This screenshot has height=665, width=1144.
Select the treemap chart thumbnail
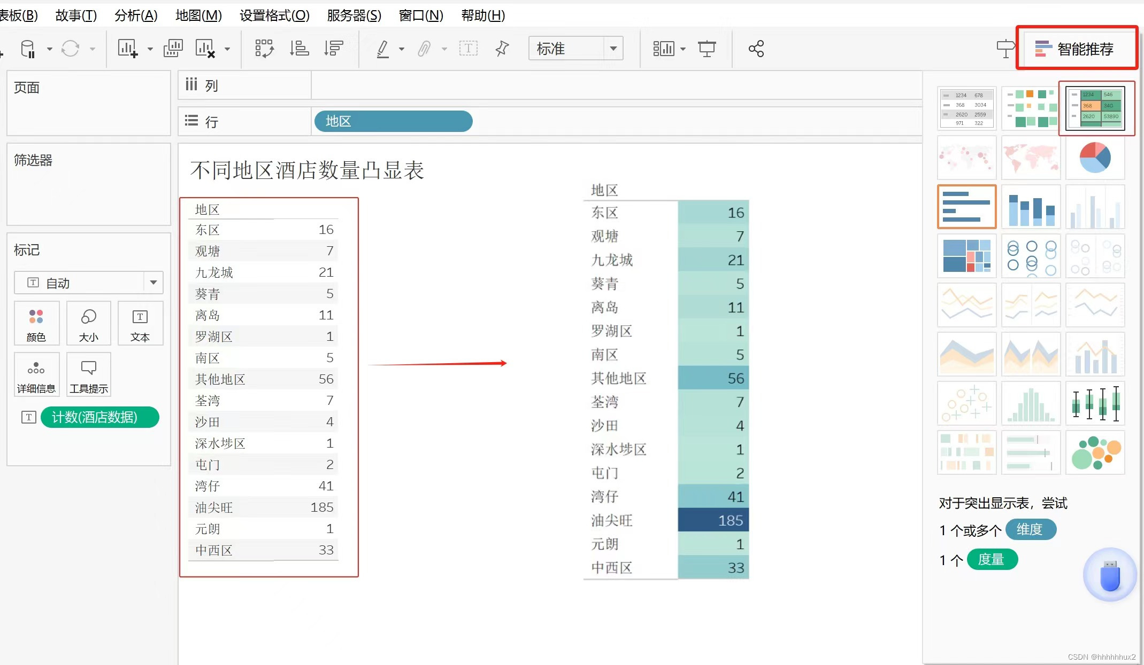(966, 256)
